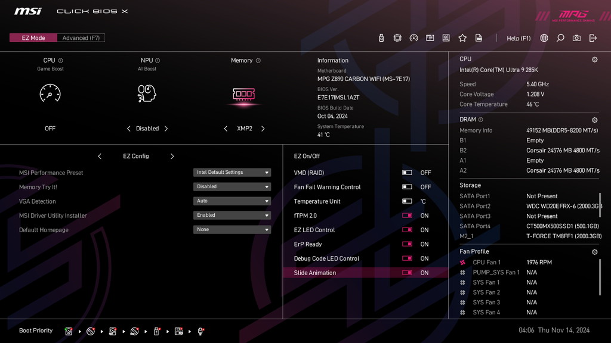Open Memory Try It! dropdown

click(232, 186)
